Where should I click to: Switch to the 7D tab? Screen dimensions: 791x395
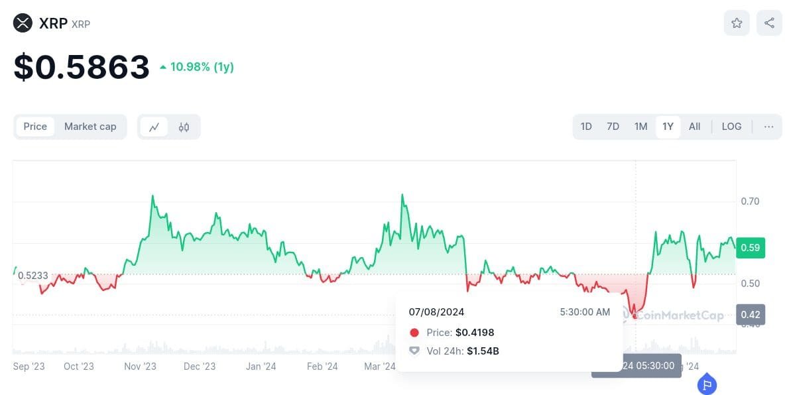tap(613, 126)
